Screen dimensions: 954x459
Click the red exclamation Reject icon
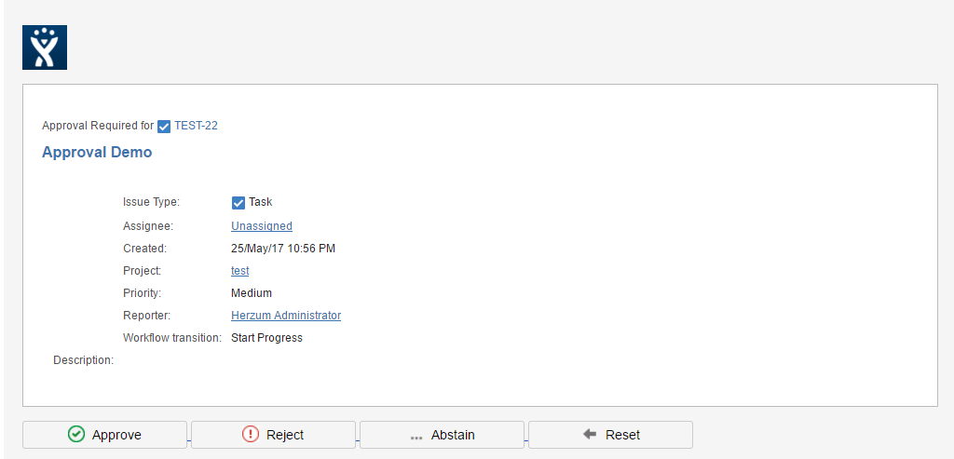click(x=251, y=435)
